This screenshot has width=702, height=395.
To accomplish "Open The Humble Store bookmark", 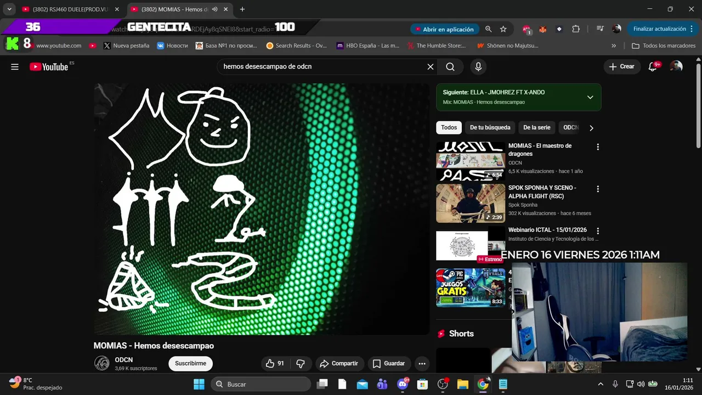I will 437,46.
